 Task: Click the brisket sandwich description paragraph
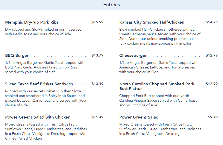[x=46, y=98]
